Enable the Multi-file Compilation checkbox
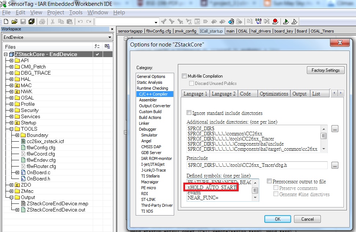The width and height of the screenshot is (356, 232). pyautogui.click(x=184, y=76)
